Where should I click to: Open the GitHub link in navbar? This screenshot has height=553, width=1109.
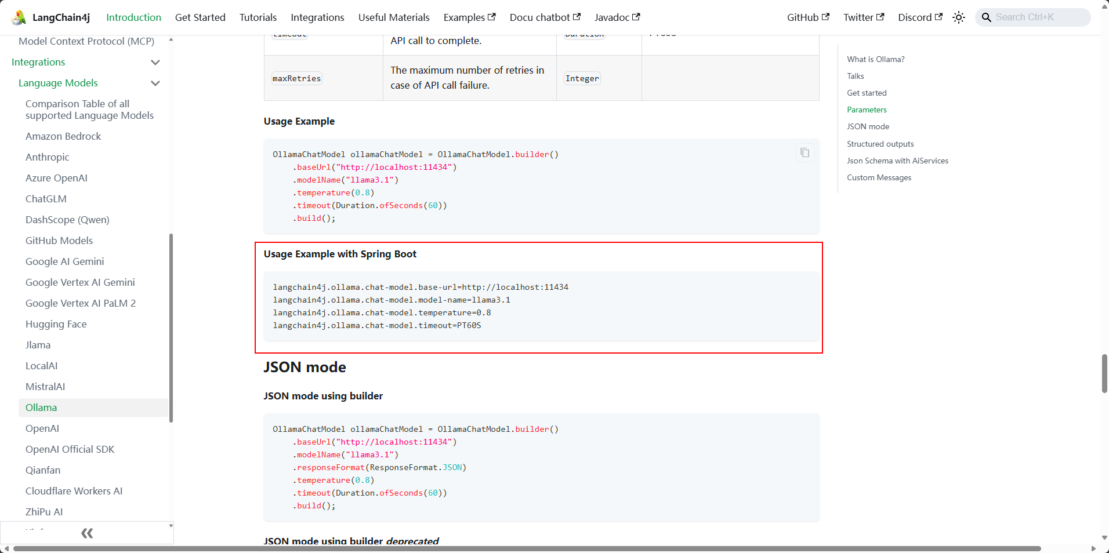[808, 17]
